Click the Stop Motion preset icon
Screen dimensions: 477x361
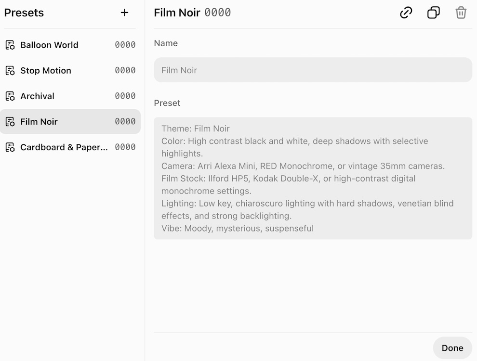(10, 70)
